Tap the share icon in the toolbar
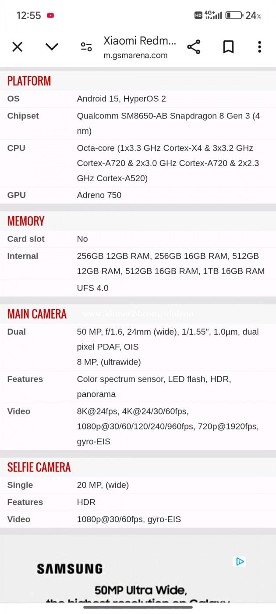The width and height of the screenshot is (276, 614). (194, 47)
